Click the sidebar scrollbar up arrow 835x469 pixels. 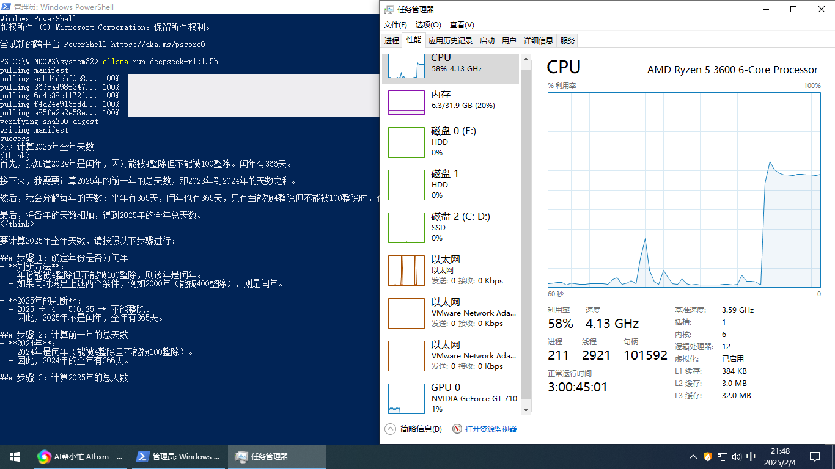click(x=526, y=59)
